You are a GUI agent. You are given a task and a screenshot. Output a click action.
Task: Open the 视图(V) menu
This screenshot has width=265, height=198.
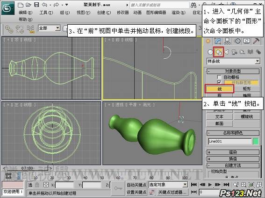[84, 13]
